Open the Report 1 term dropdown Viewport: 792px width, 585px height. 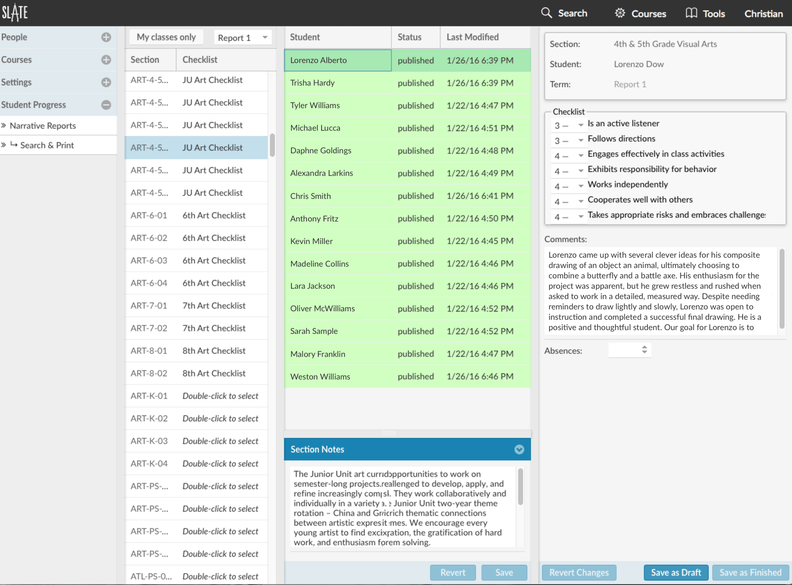(x=243, y=38)
